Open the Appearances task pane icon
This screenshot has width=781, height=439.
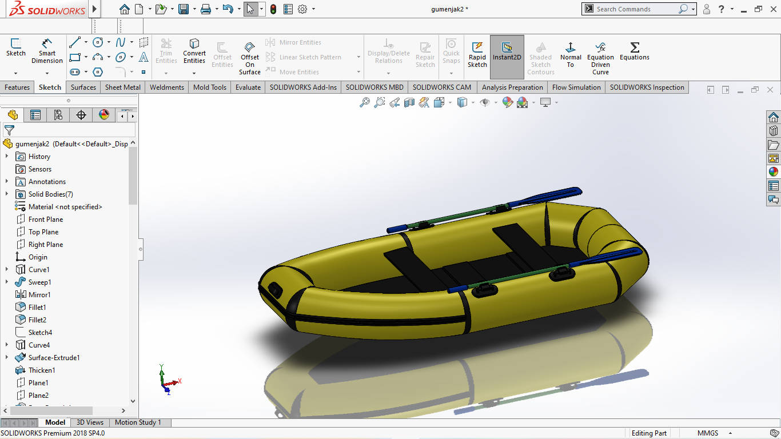774,172
